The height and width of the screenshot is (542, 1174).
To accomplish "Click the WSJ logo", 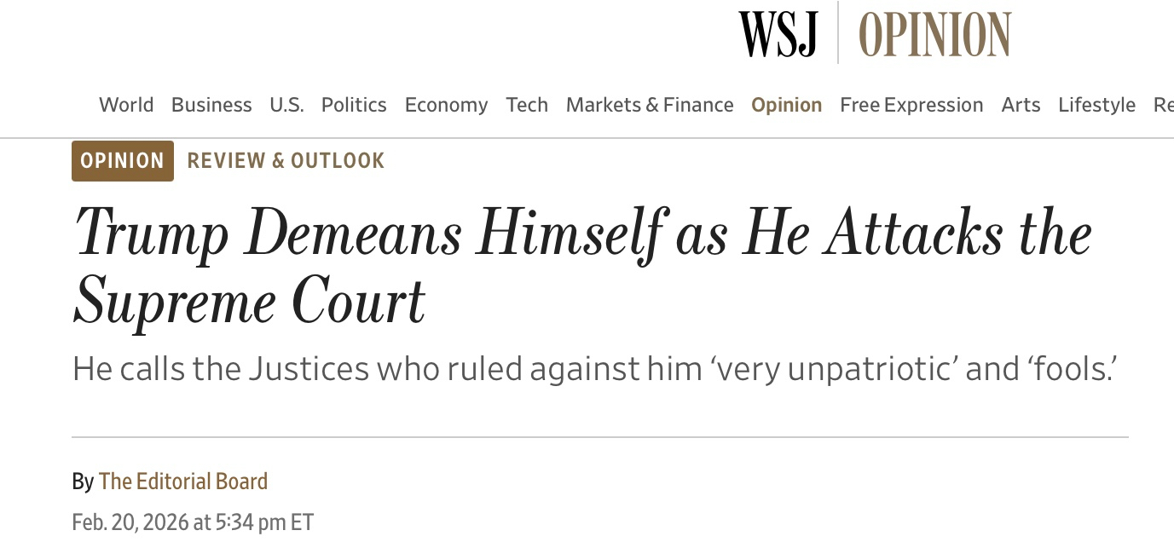I will 778,34.
